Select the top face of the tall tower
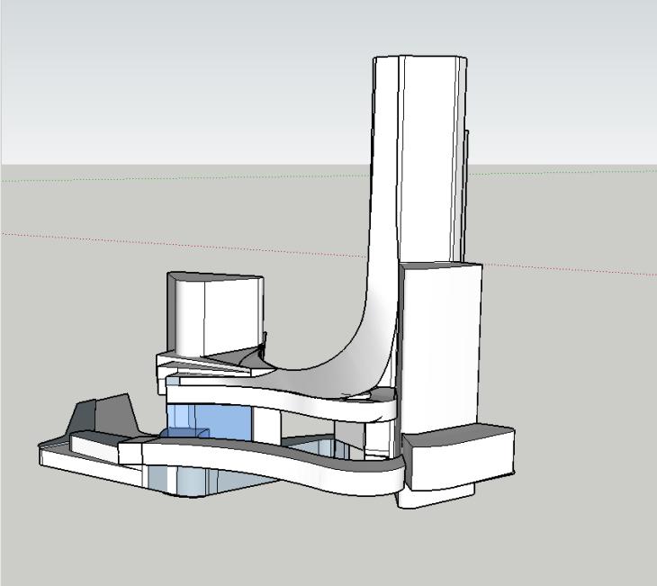Viewport: 657px width, 586px height. coord(419,59)
